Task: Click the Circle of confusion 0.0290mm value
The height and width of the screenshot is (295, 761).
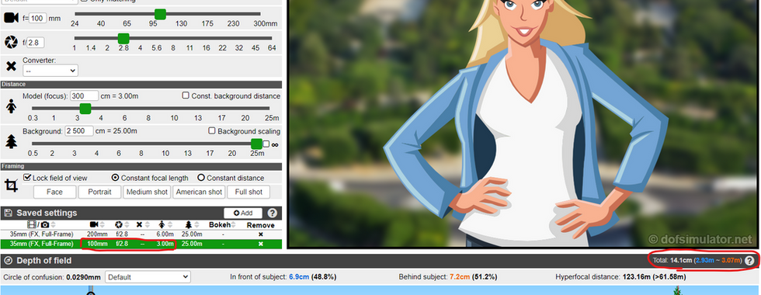Action: point(84,277)
